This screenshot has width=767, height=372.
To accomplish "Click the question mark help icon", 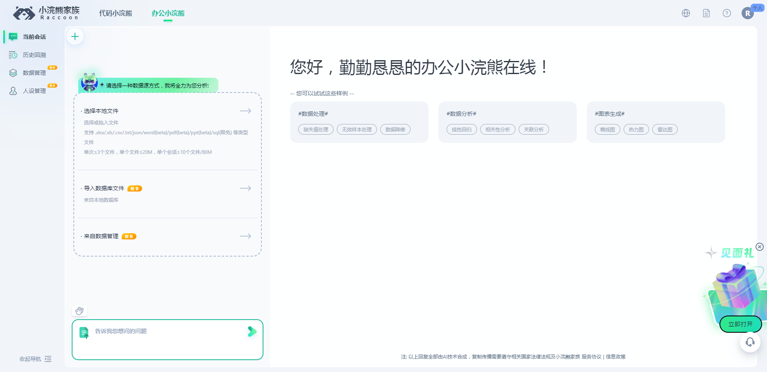I will [726, 13].
